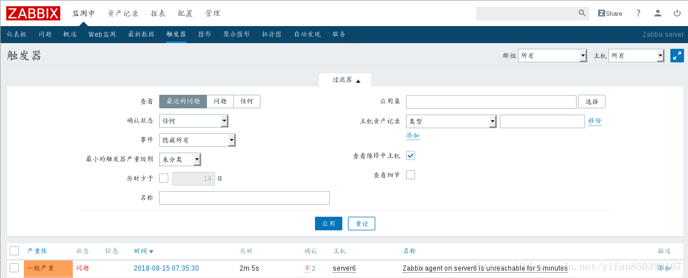Viewport: 688px width, 278px height.
Task: Open 事件 dropdown
Action: [197, 140]
